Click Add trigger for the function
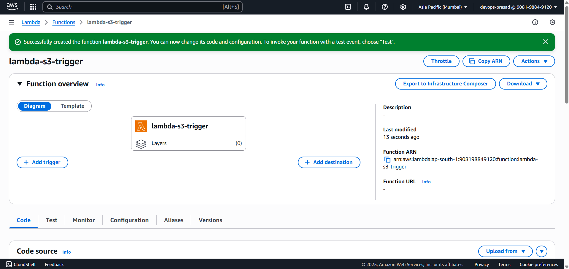 tap(42, 162)
